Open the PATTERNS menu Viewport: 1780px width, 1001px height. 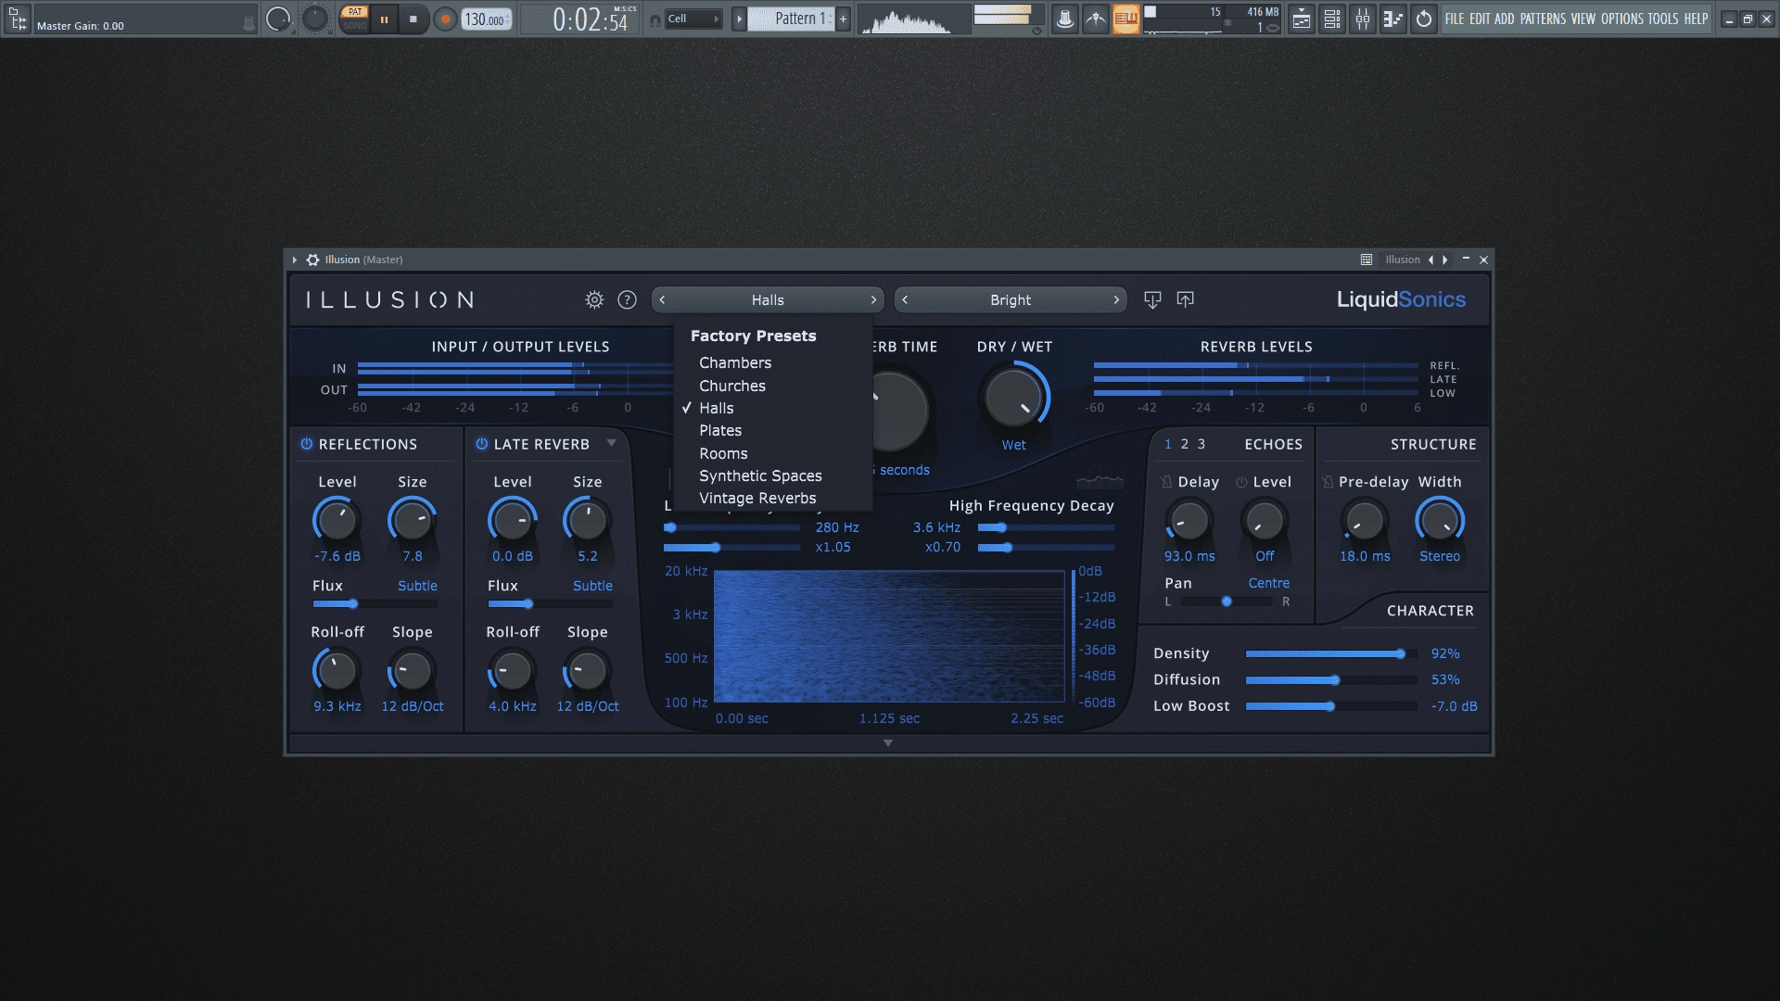(x=1543, y=19)
